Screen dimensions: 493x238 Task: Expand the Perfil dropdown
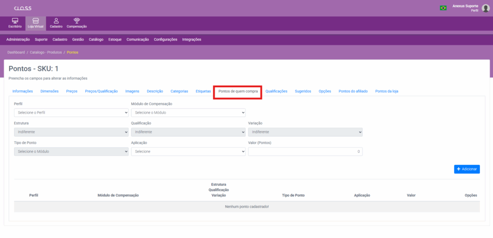(71, 112)
